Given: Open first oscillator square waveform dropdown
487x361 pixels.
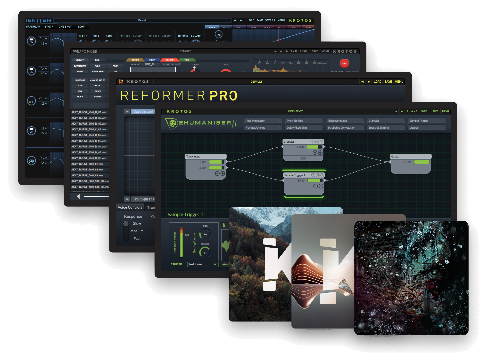Looking at the screenshot, I should click(x=43, y=44).
